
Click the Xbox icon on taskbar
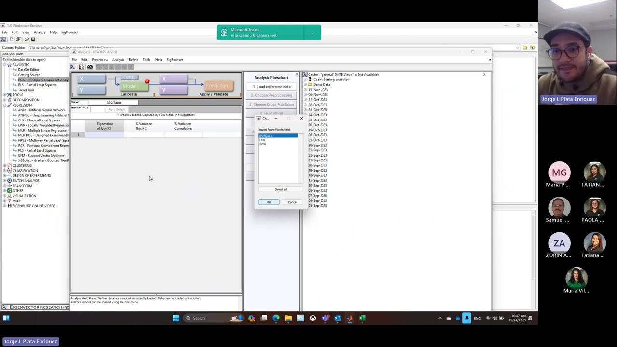[x=313, y=318]
